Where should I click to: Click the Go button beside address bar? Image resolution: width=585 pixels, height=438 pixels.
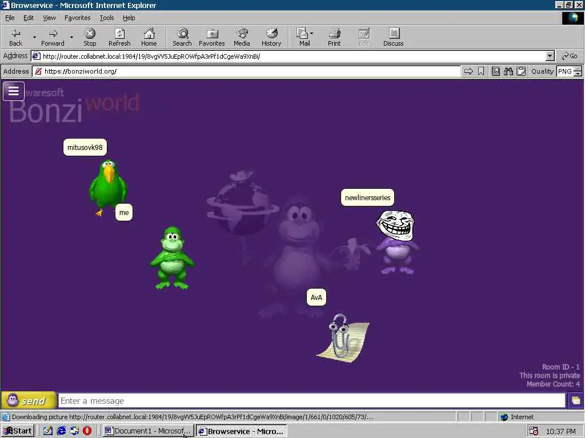(x=570, y=56)
